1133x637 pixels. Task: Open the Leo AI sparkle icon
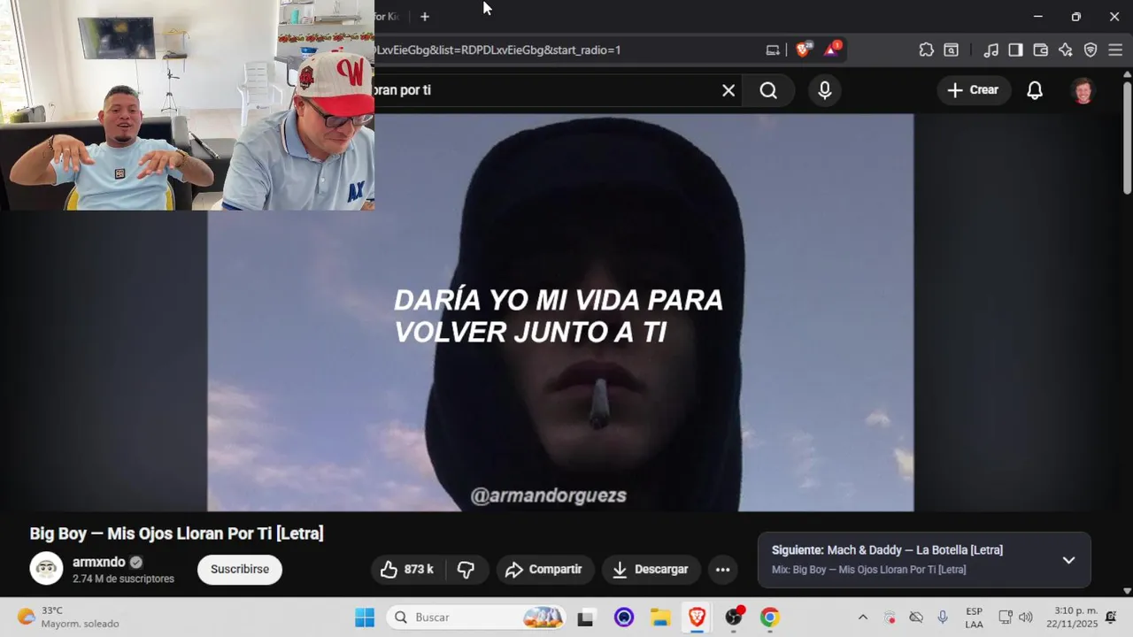[x=1065, y=50]
